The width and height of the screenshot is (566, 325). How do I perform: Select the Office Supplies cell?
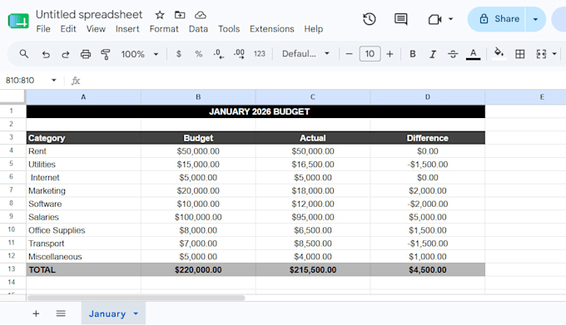click(x=83, y=230)
